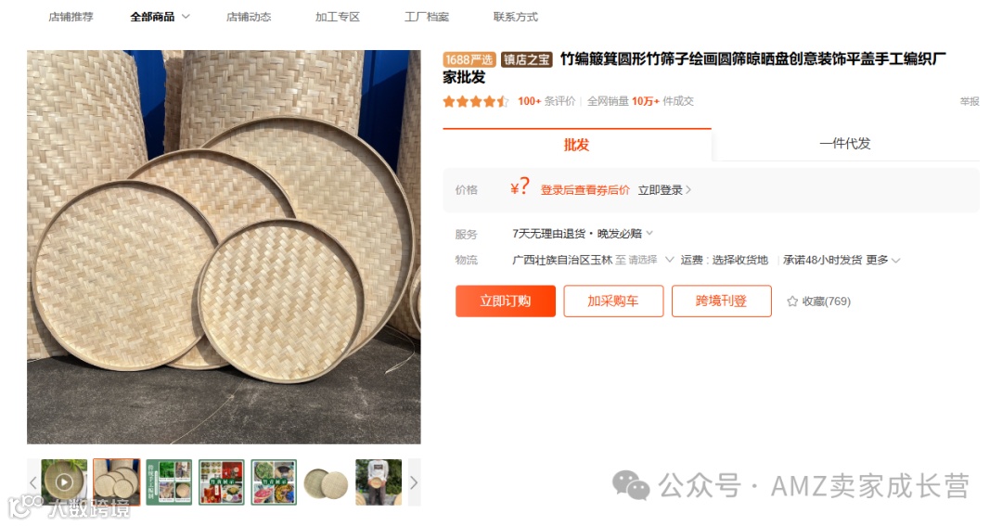The image size is (1002, 526).
Task: Select the two round trays thumbnail
Action: (326, 482)
